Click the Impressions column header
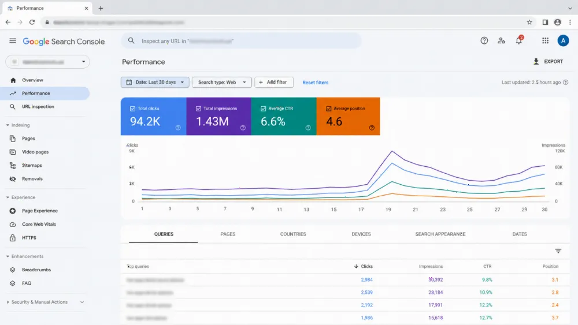Image resolution: width=578 pixels, height=325 pixels. [x=431, y=266]
